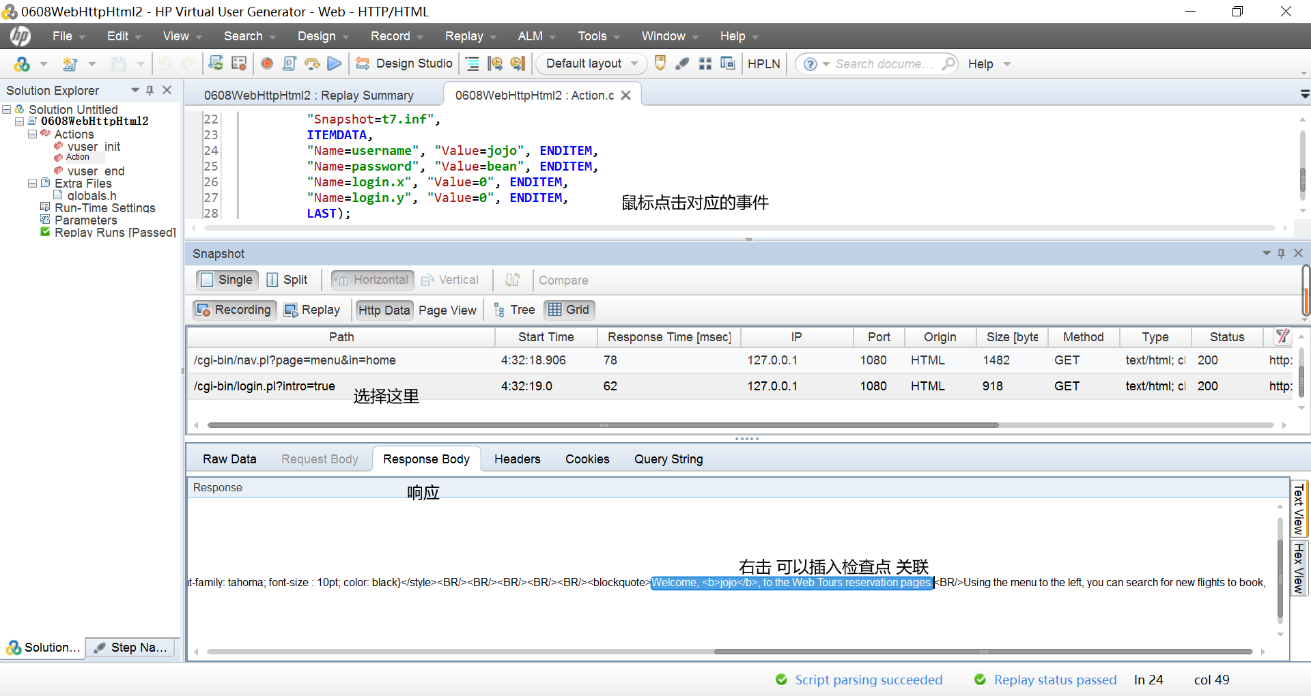Click the Grid view button

569,310
